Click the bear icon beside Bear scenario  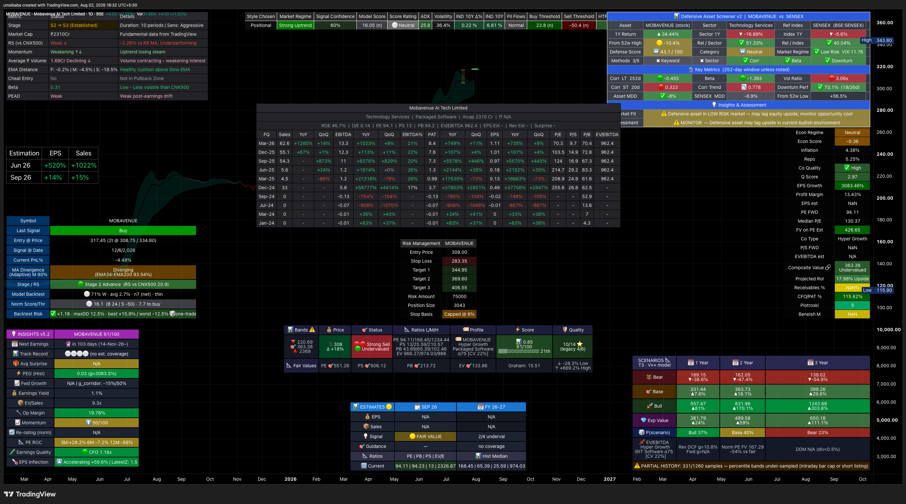pyautogui.click(x=649, y=377)
